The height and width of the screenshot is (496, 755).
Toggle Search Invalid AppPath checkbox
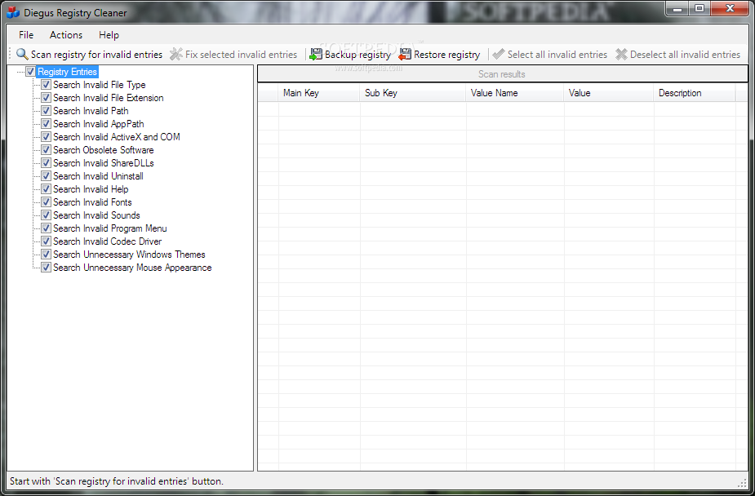click(x=46, y=124)
